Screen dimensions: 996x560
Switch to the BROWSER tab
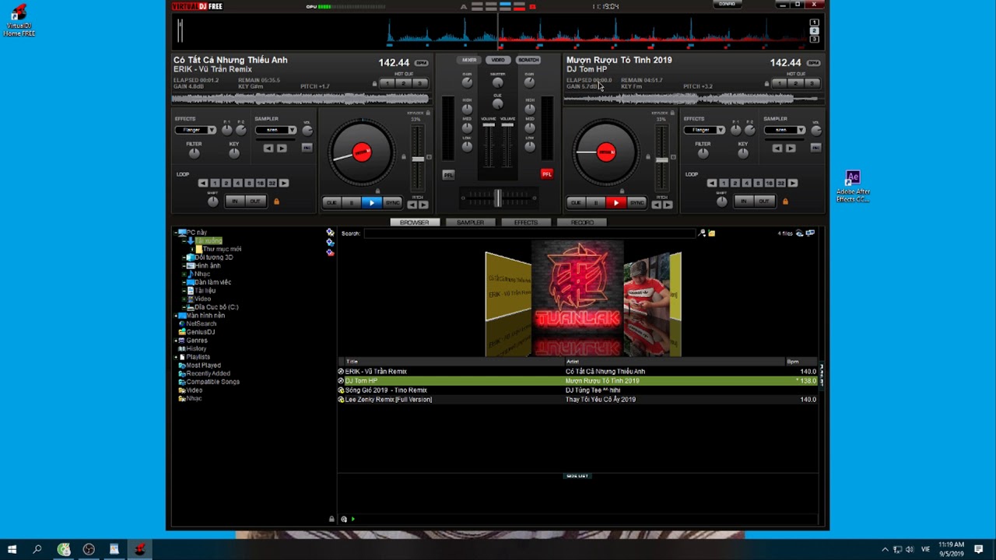(414, 222)
